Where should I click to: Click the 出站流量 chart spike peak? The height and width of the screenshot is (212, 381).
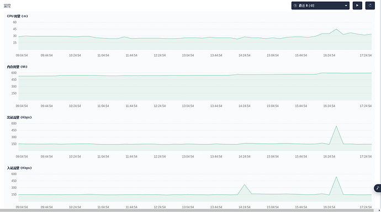pyautogui.click(x=336, y=126)
